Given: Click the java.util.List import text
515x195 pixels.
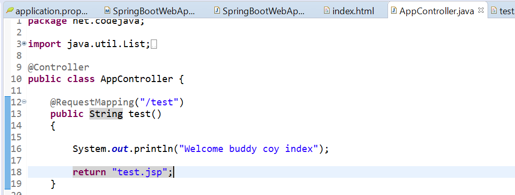Looking at the screenshot, I should coord(108,44).
